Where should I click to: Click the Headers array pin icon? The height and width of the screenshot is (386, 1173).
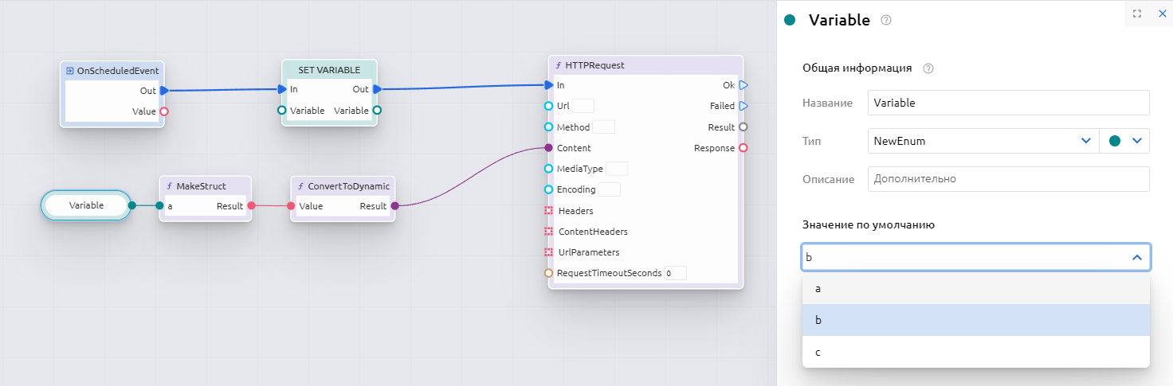point(548,211)
